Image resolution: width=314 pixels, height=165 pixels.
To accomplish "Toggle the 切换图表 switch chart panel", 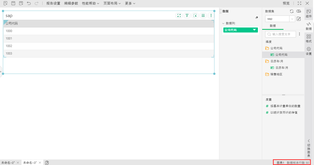I will [x=309, y=148].
